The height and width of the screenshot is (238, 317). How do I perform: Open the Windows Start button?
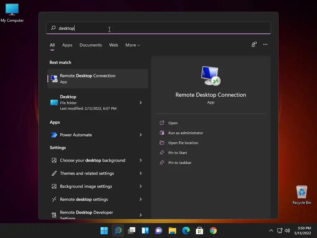(x=104, y=231)
